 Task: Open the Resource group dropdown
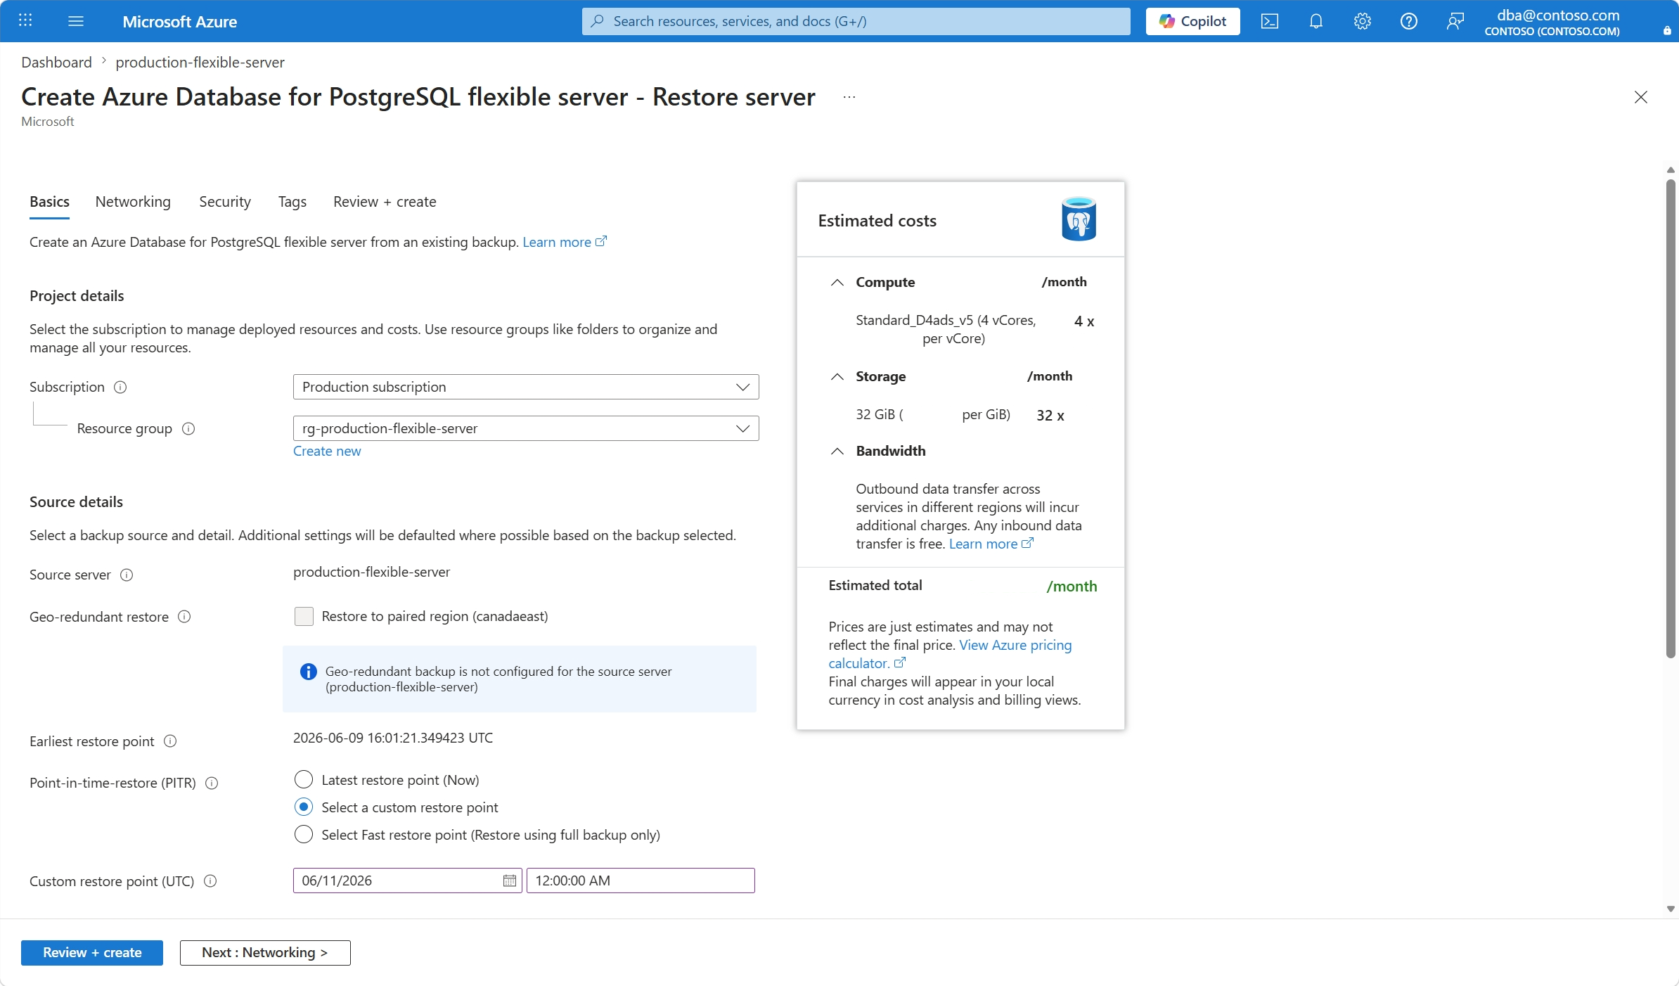click(x=526, y=428)
